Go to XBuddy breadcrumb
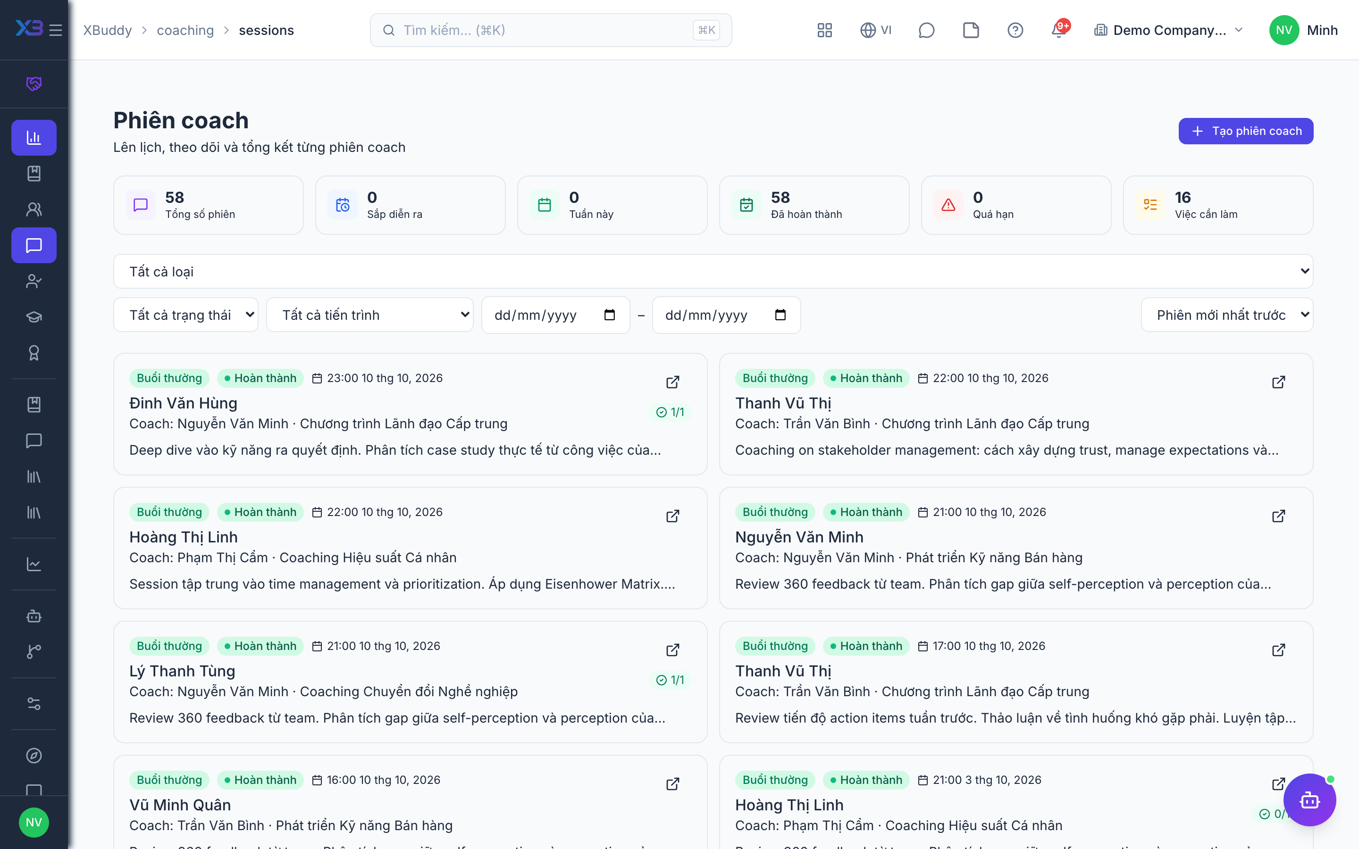 (107, 30)
